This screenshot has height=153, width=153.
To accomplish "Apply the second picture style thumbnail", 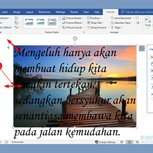I will tap(40, 22).
